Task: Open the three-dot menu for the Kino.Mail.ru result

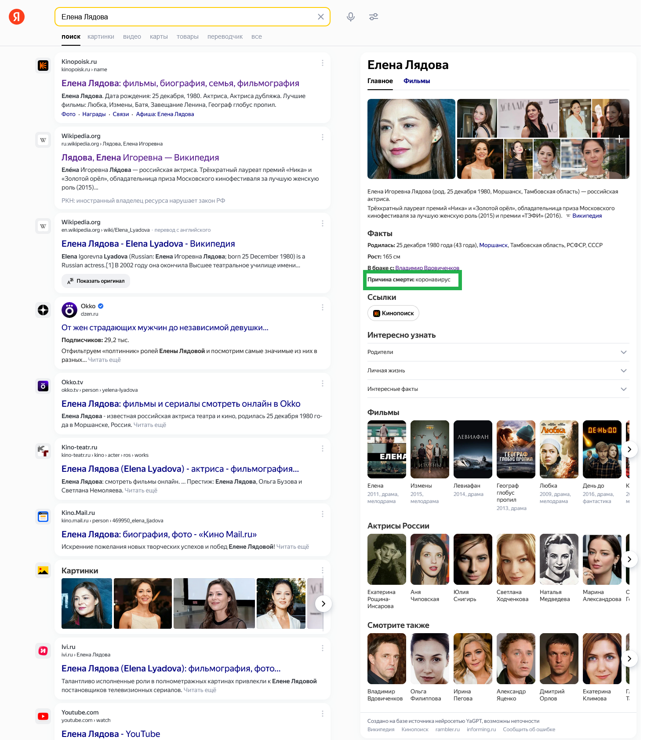Action: click(323, 514)
